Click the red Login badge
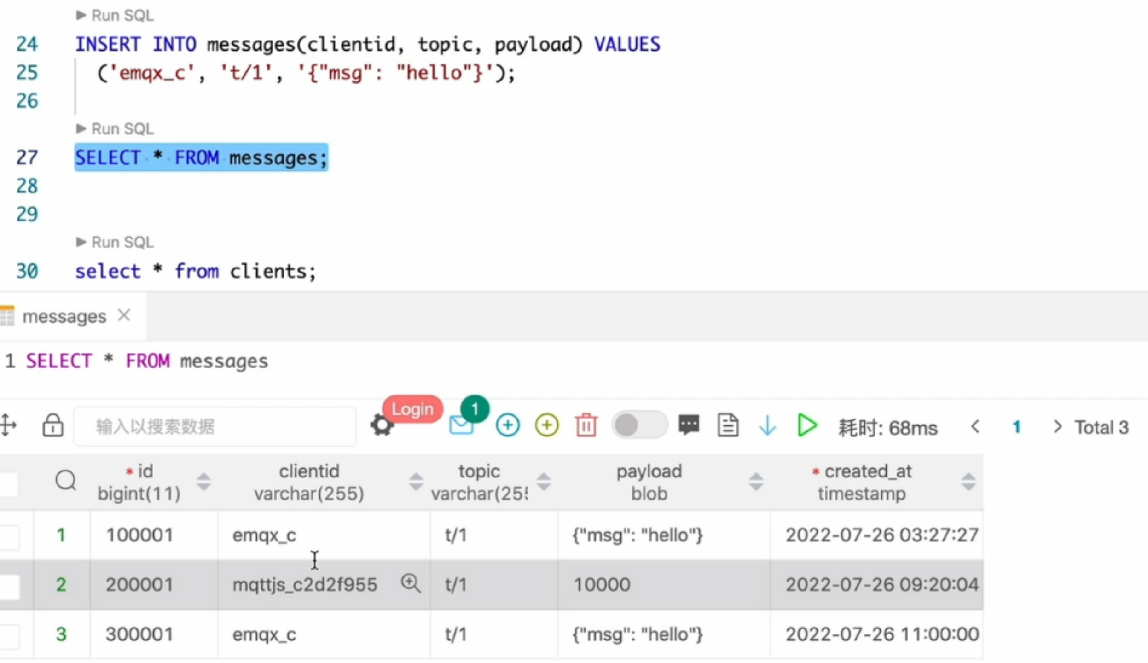The width and height of the screenshot is (1148, 663). point(412,409)
